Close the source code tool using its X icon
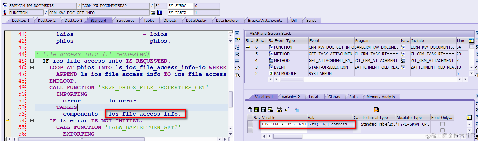Screen dimensions: 478x141 click(x=237, y=34)
